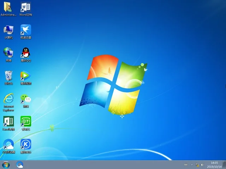Open the QQ浏览器 desktop shortcut
Screen dimensions: 226x169
tap(8, 146)
